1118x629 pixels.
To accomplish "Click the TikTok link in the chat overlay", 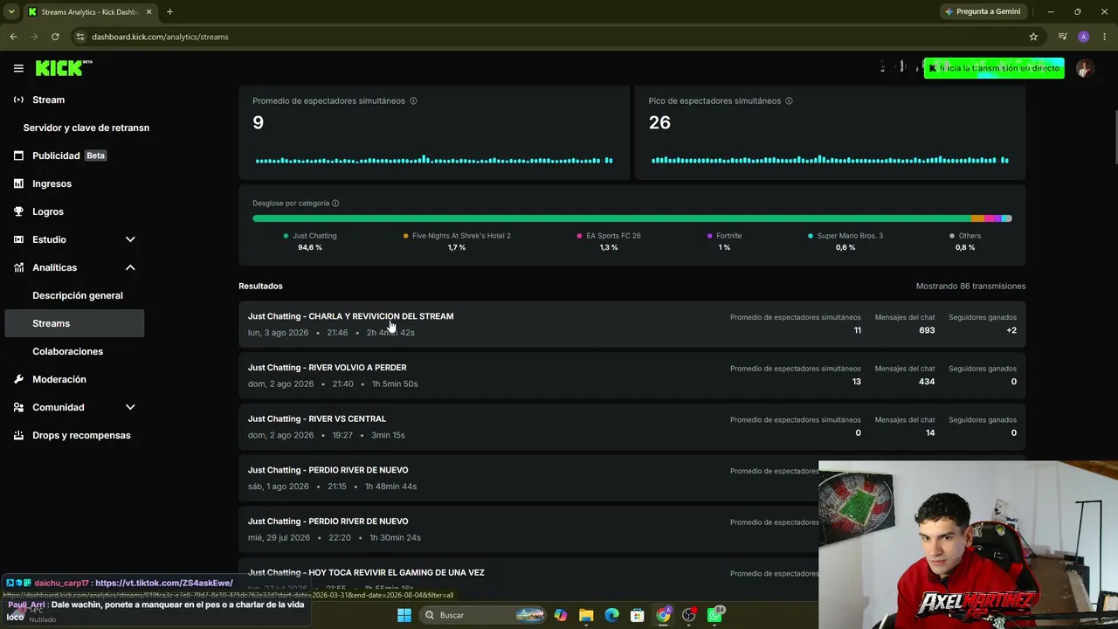I will 164,583.
